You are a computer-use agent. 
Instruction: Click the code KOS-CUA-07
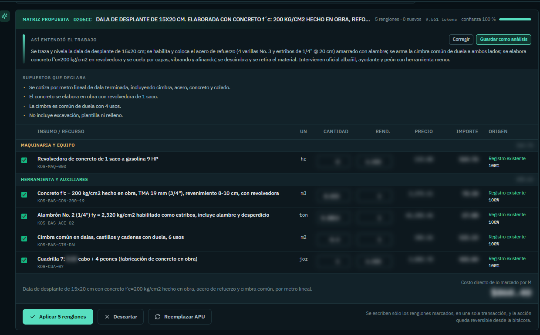click(51, 266)
